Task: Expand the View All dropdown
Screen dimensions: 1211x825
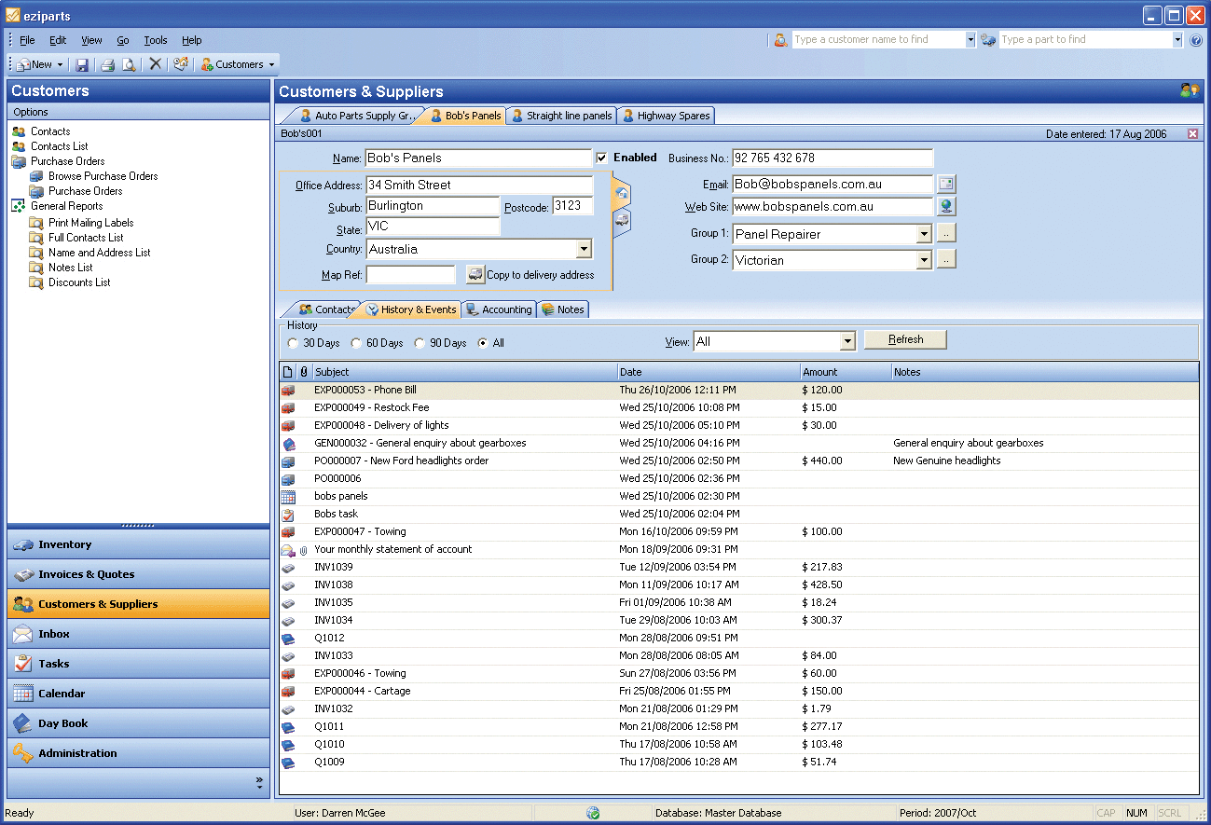Action: [847, 342]
